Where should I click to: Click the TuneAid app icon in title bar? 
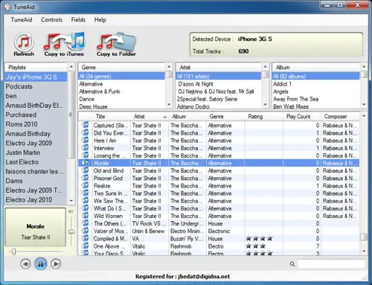coord(8,7)
